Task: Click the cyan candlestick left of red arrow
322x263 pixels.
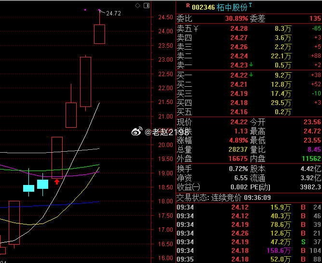Action: pos(43,184)
